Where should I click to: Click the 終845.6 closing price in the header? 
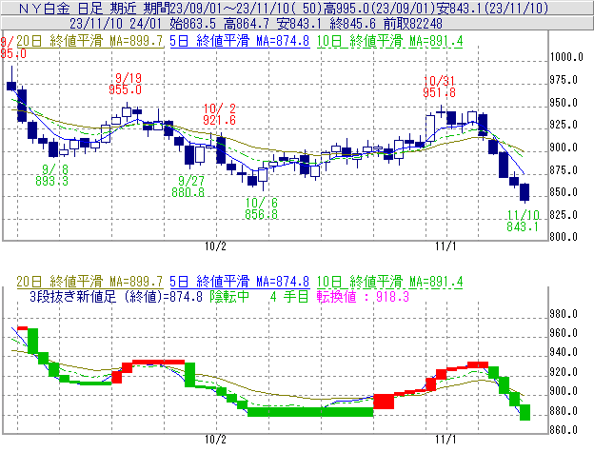coord(353,24)
